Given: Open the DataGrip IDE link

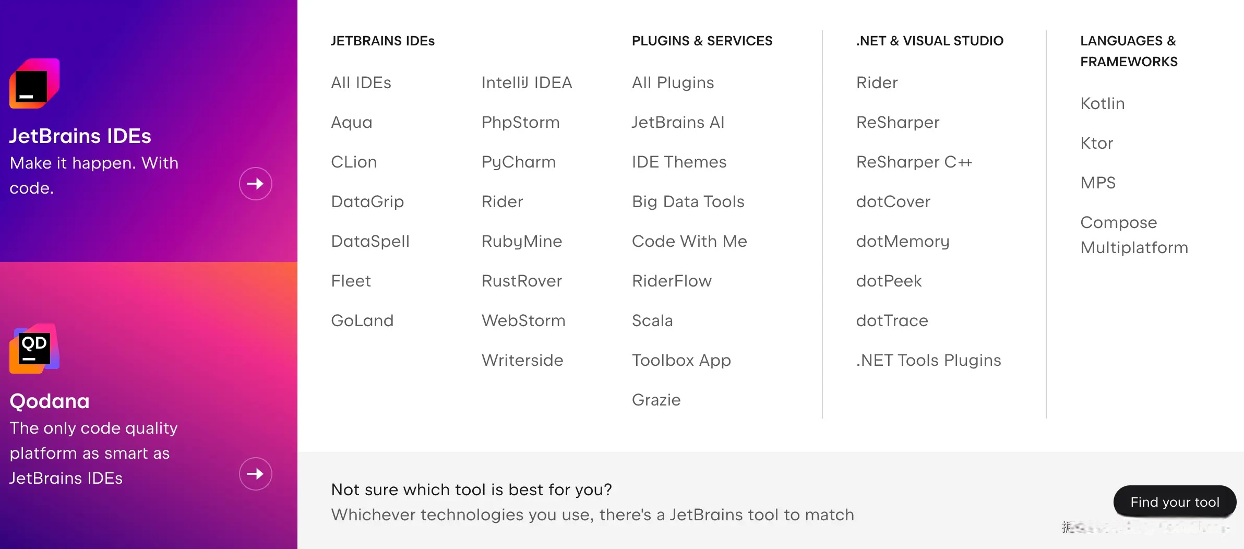Looking at the screenshot, I should pyautogui.click(x=367, y=201).
